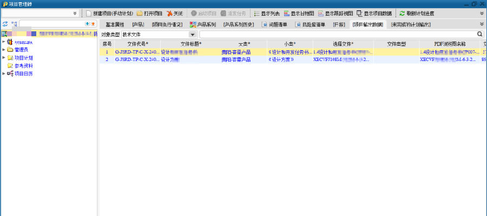The height and width of the screenshot is (216, 487).
Task: Select the root project node in tree
Action: 49,33
